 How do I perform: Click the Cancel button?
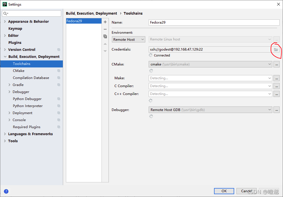pos(246,191)
